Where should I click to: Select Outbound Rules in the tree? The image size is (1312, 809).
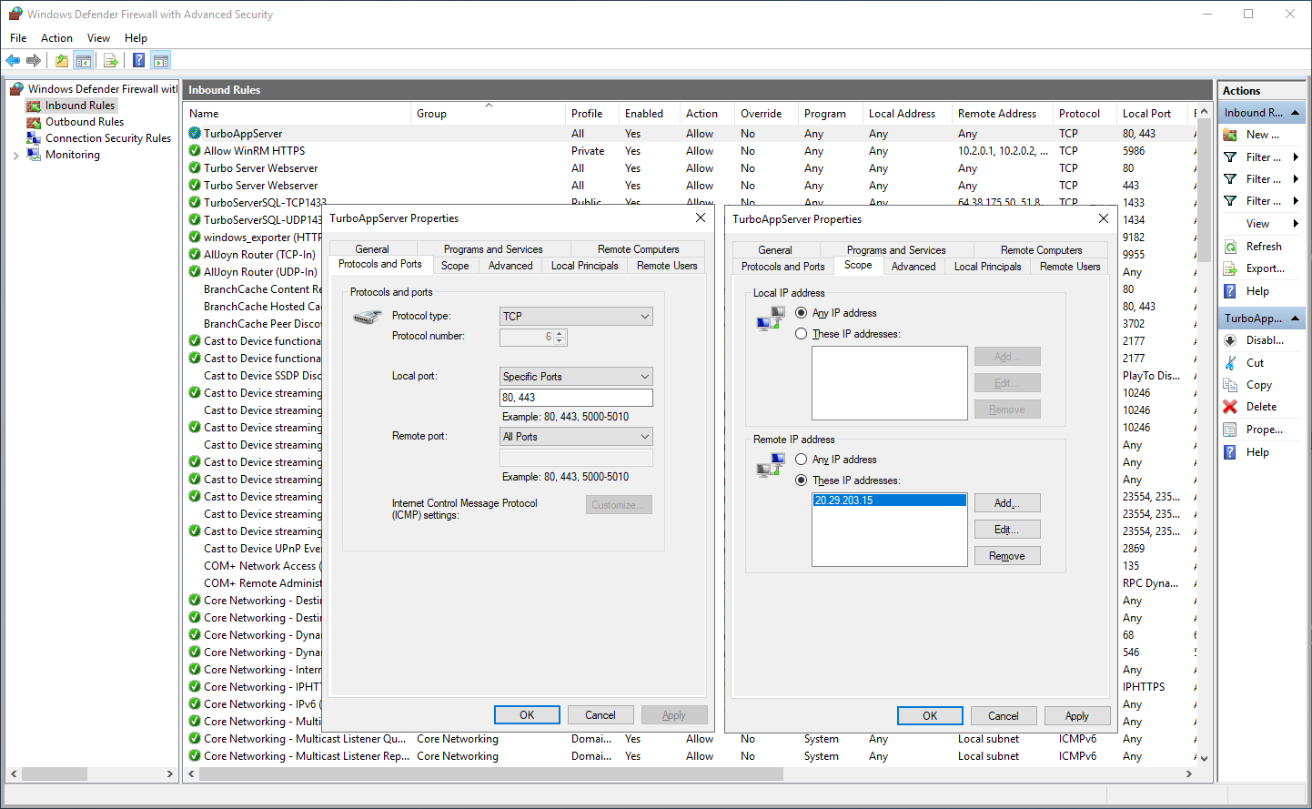84,122
